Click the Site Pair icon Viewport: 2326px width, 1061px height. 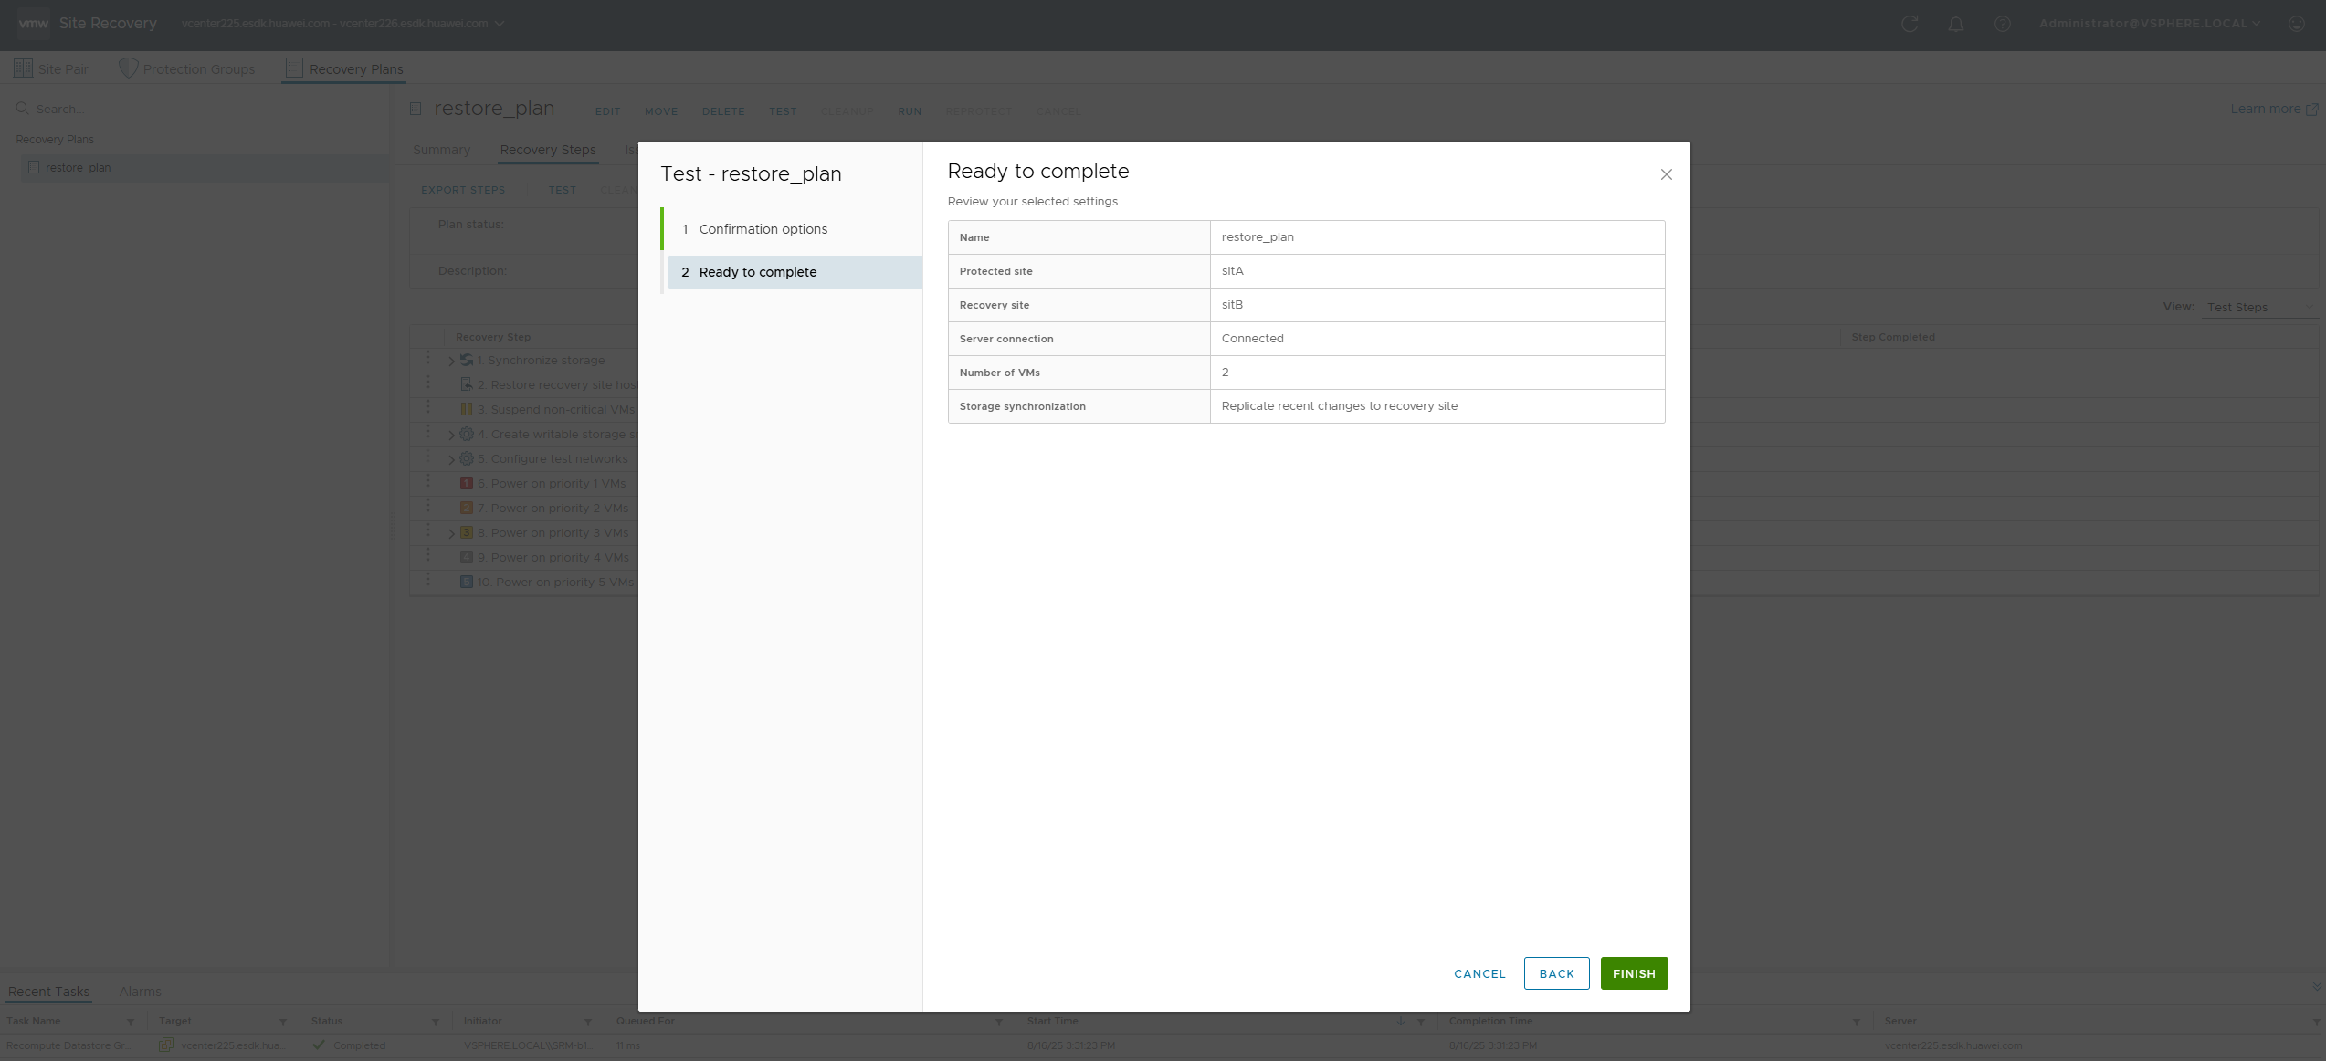tap(23, 68)
